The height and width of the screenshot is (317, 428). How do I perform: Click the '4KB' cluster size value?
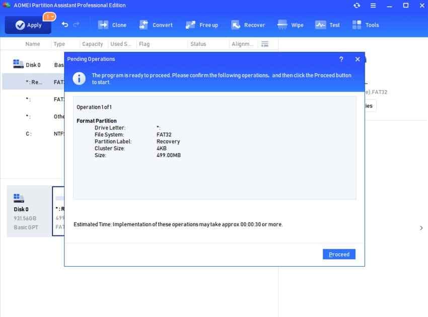161,148
